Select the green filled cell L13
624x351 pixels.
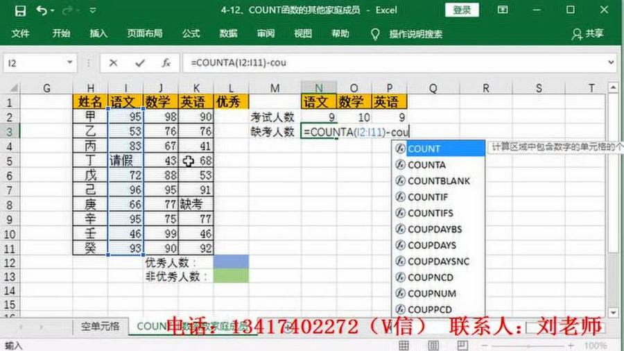click(x=231, y=276)
